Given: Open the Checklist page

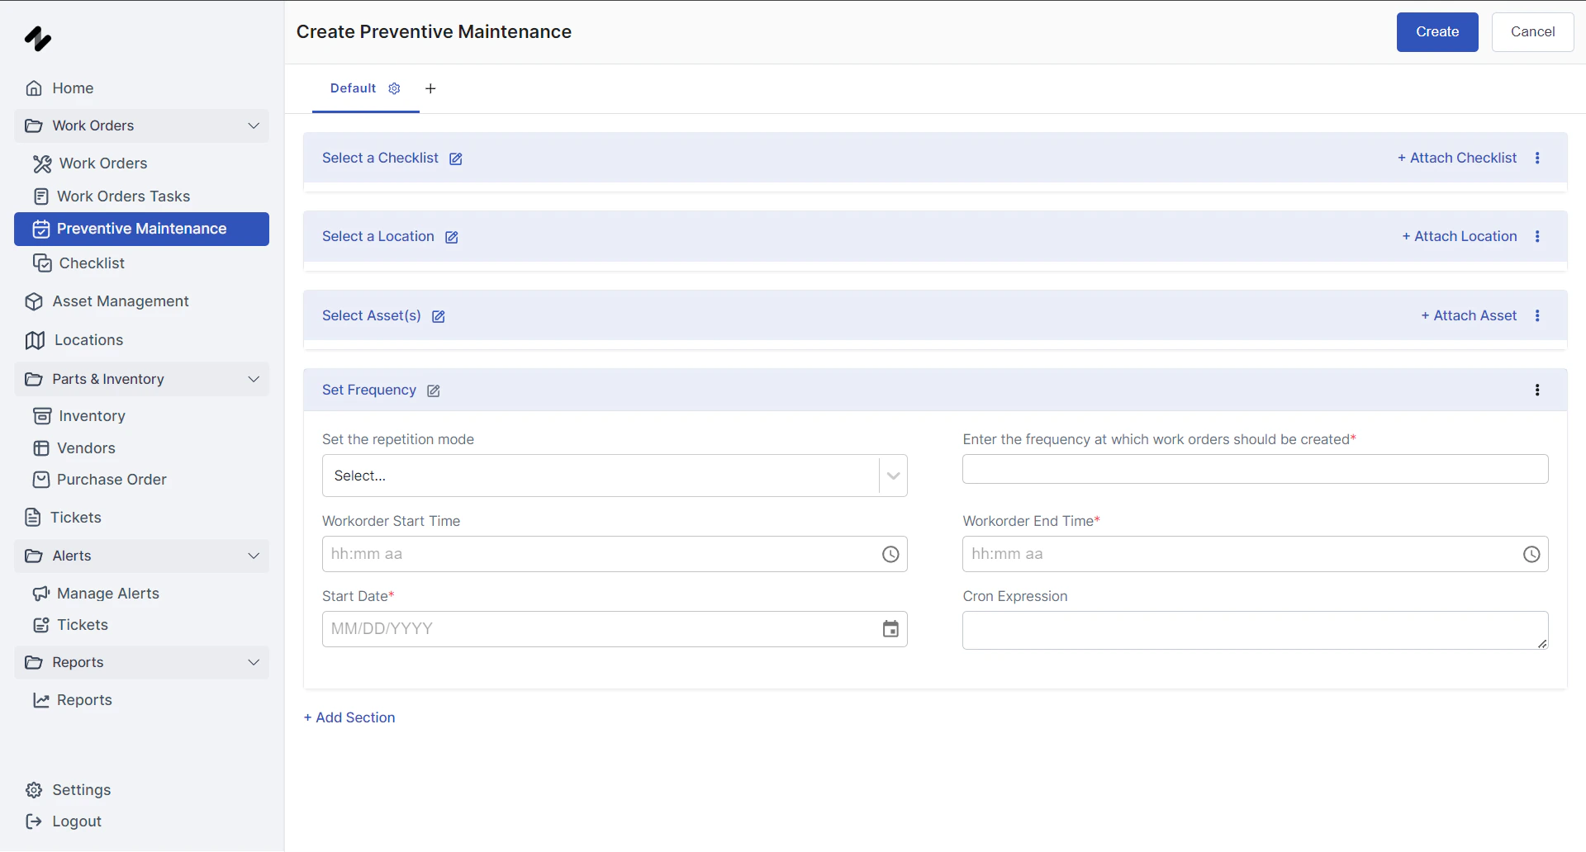Looking at the screenshot, I should 141,263.
